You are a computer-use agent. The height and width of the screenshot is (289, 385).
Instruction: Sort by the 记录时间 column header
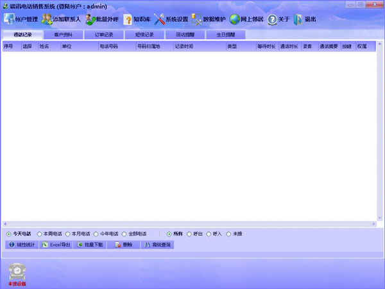[x=200, y=46]
